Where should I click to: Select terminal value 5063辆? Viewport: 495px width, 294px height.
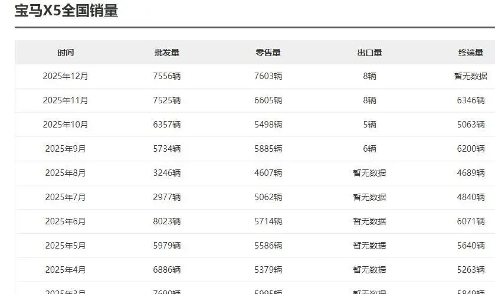pos(471,125)
